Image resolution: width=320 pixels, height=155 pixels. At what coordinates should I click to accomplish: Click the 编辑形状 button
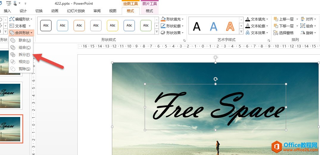[21, 19]
